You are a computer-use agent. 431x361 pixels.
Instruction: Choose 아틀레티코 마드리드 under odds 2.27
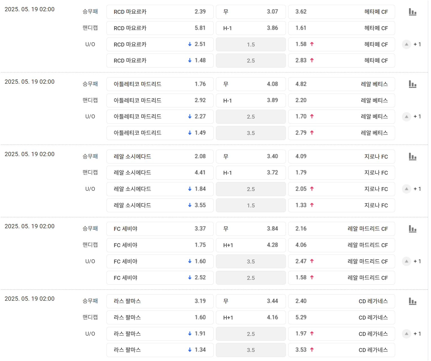[160, 116]
